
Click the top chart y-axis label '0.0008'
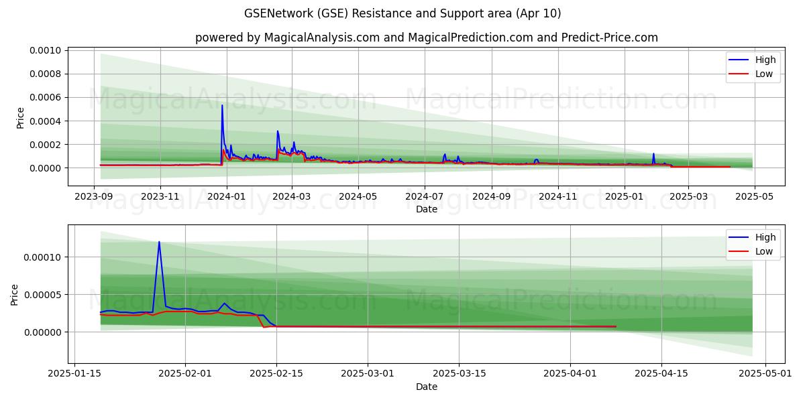[46, 74]
